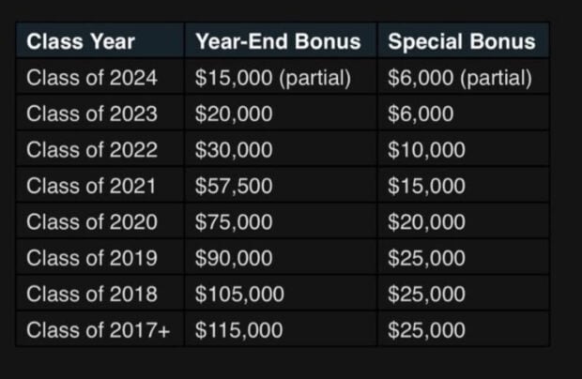Click the Class Year column header
Viewport: 582px width, 379px height.
[81, 41]
